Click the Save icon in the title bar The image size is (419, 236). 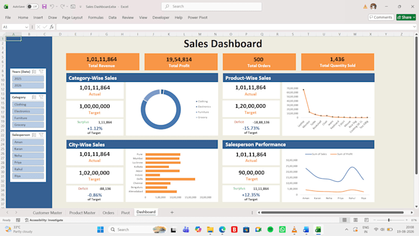[x=44, y=6]
